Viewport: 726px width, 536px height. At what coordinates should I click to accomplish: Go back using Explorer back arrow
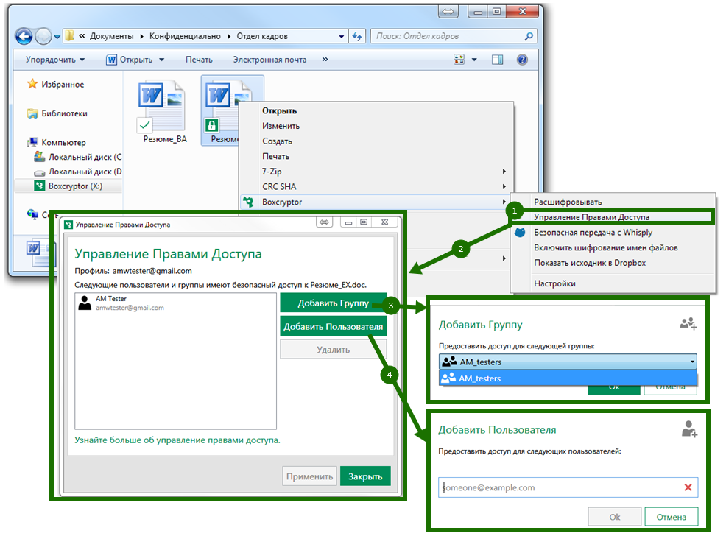(x=24, y=36)
